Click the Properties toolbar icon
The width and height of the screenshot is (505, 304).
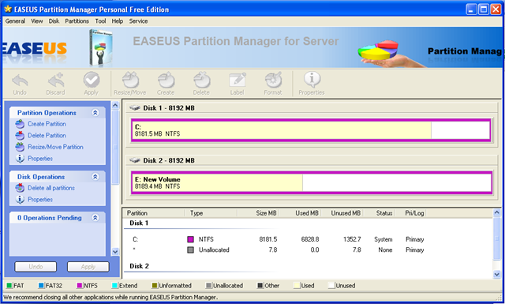312,80
